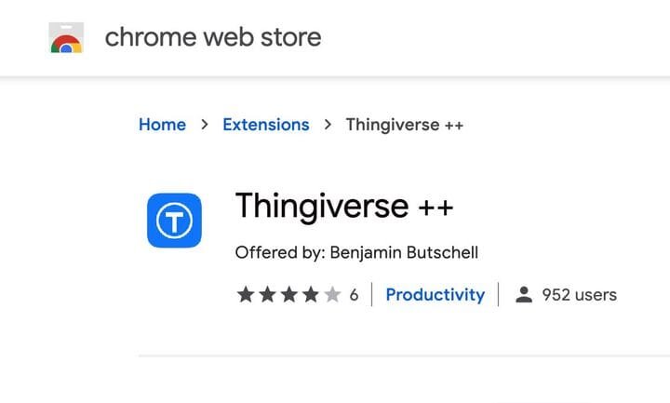Click the Chrome Web Store rainbow logo
Viewport: 670px width, 403px height.
[x=65, y=38]
